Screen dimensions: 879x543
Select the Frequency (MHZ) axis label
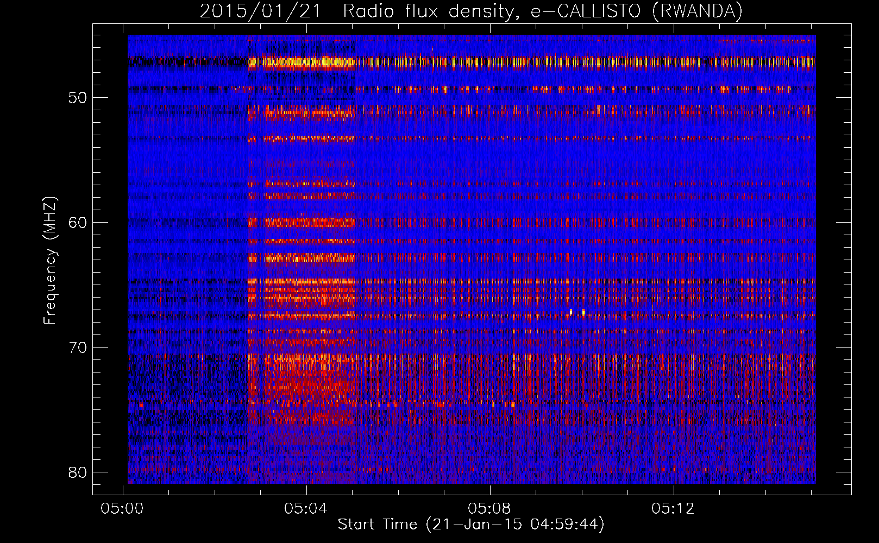coord(50,261)
